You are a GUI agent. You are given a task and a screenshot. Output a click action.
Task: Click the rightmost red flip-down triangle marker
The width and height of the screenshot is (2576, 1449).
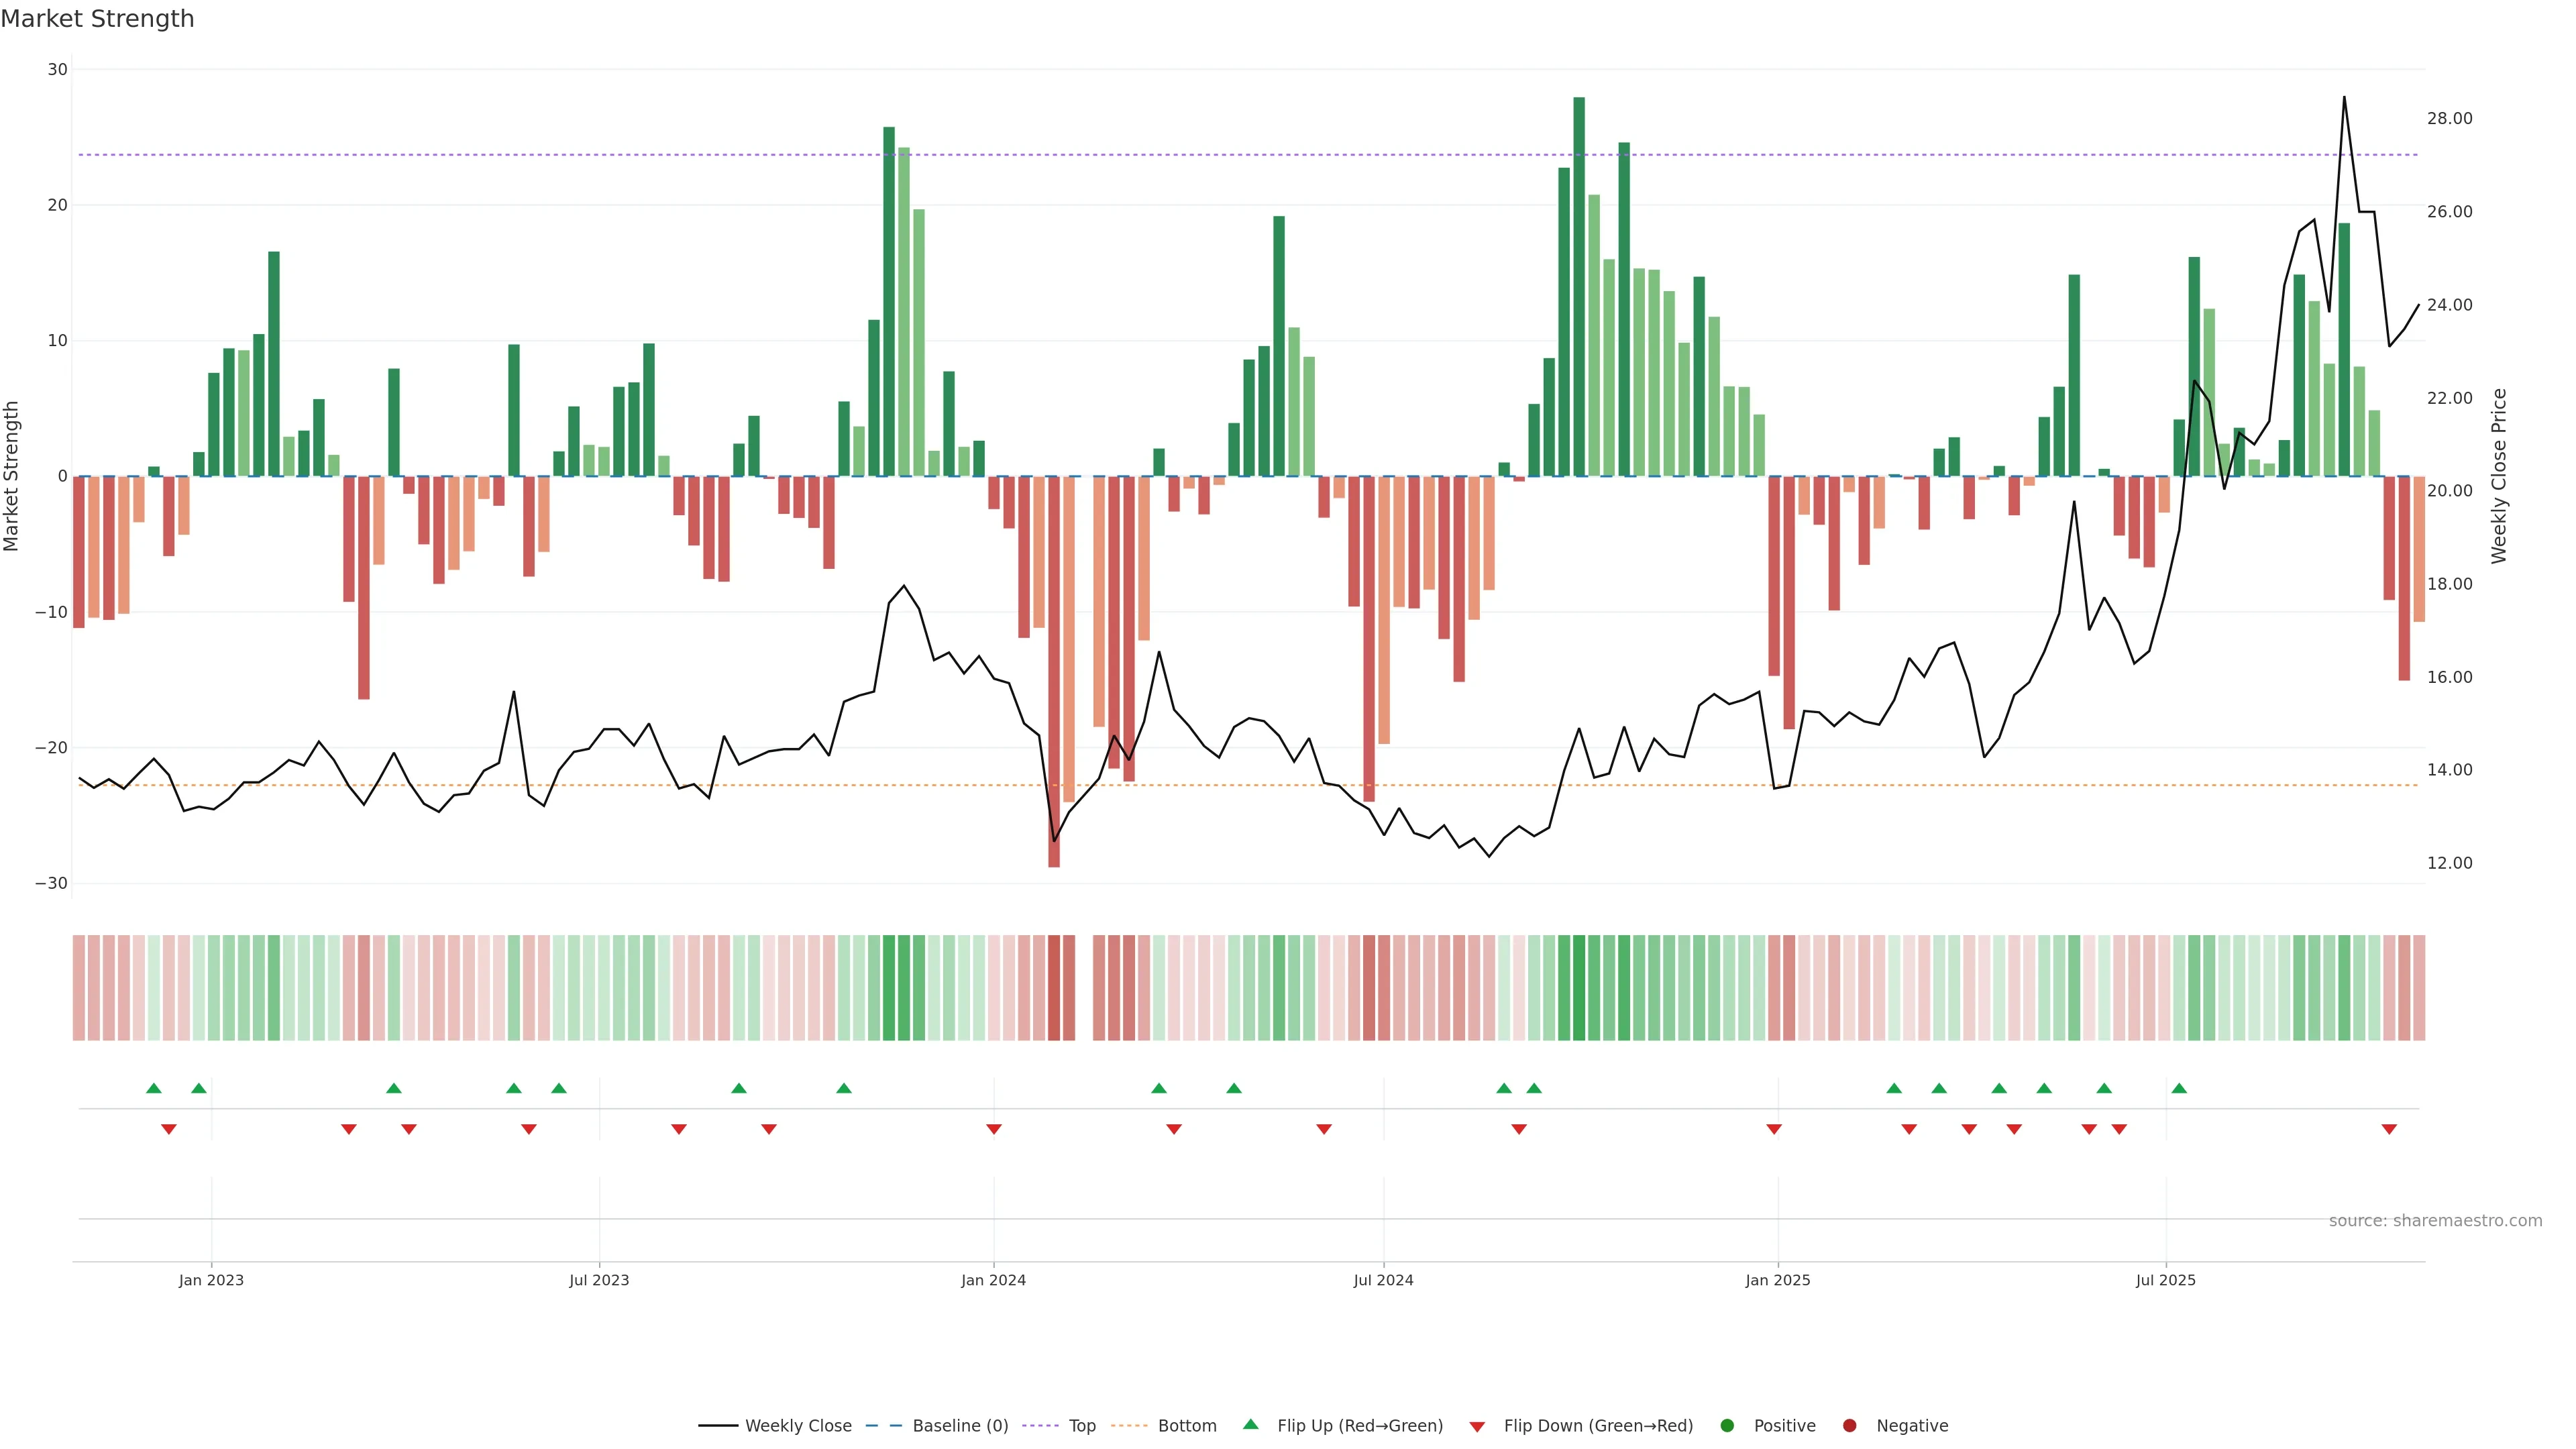(2389, 1129)
